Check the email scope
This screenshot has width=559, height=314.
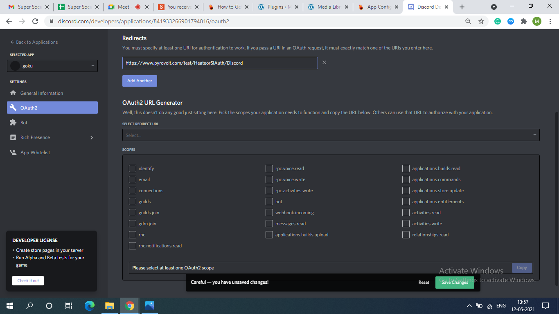(x=133, y=179)
